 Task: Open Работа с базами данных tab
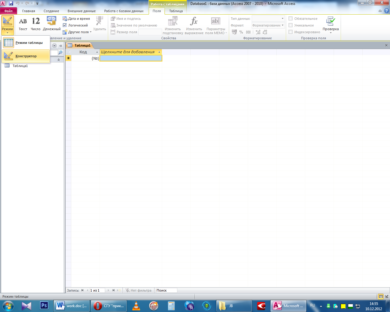(x=124, y=11)
